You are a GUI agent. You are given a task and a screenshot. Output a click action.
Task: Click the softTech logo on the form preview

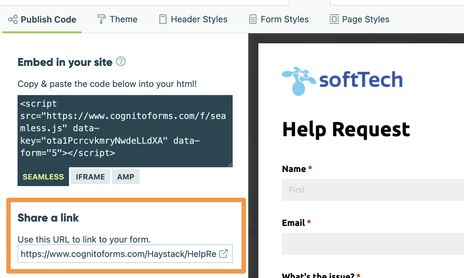[341, 81]
